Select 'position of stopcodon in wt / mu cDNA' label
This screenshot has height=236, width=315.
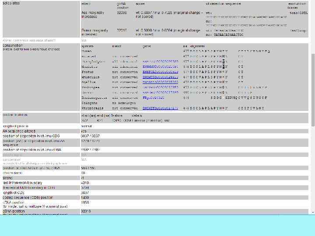32,150
